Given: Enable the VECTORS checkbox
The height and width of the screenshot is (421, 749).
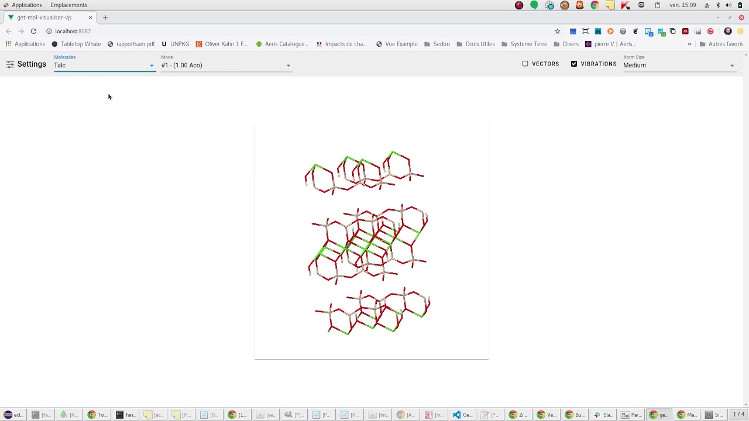Looking at the screenshot, I should point(525,64).
